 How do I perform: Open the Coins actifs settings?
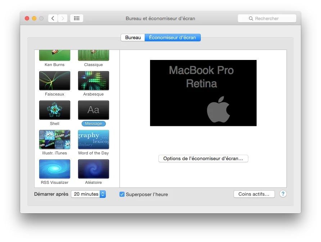click(254, 194)
